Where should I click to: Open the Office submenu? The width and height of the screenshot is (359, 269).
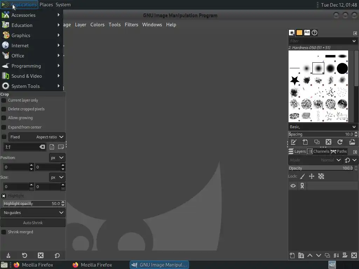point(31,56)
